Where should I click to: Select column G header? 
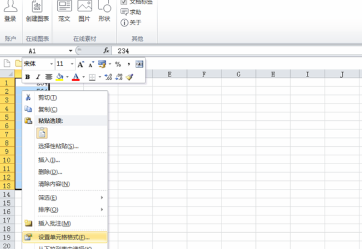(238, 74)
